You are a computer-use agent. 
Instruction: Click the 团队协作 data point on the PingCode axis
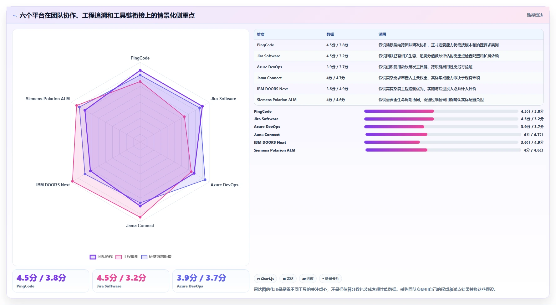point(140,70)
